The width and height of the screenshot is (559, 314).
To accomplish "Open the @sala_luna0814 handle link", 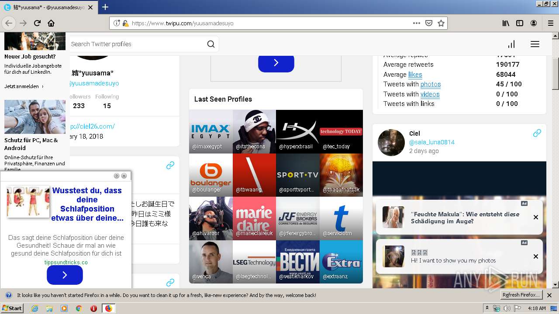I will (432, 142).
